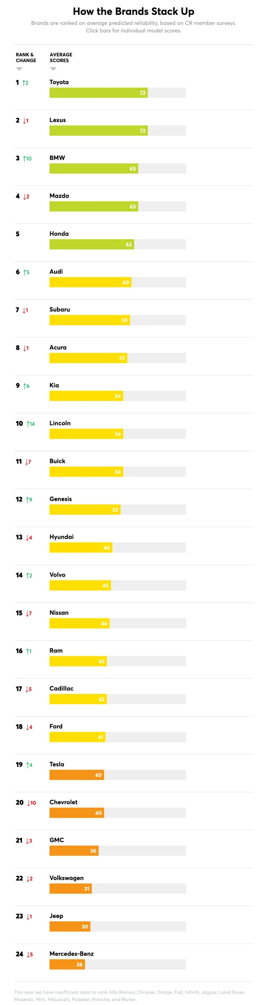Sort by the Rank & Change arrow
The image size is (263, 1005).
(x=19, y=69)
